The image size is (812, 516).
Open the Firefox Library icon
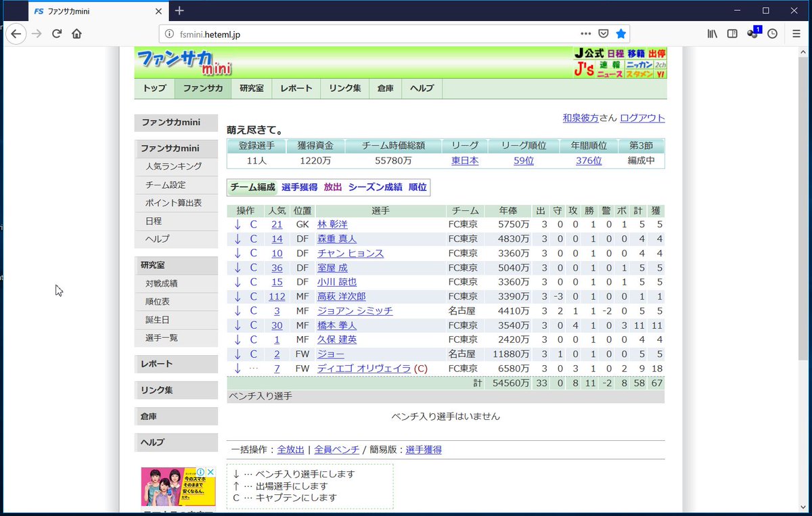[x=713, y=34]
